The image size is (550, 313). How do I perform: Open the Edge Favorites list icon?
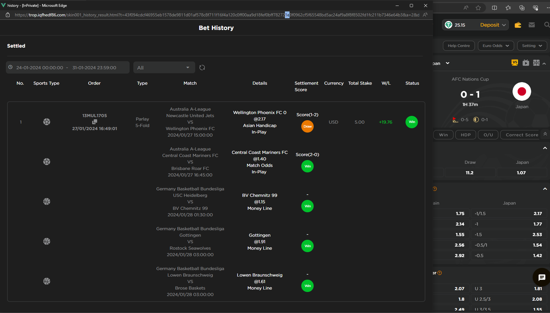click(508, 8)
